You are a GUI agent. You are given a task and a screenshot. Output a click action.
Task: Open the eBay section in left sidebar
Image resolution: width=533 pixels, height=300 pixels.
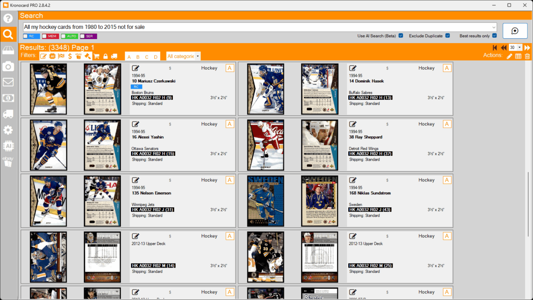(8, 162)
